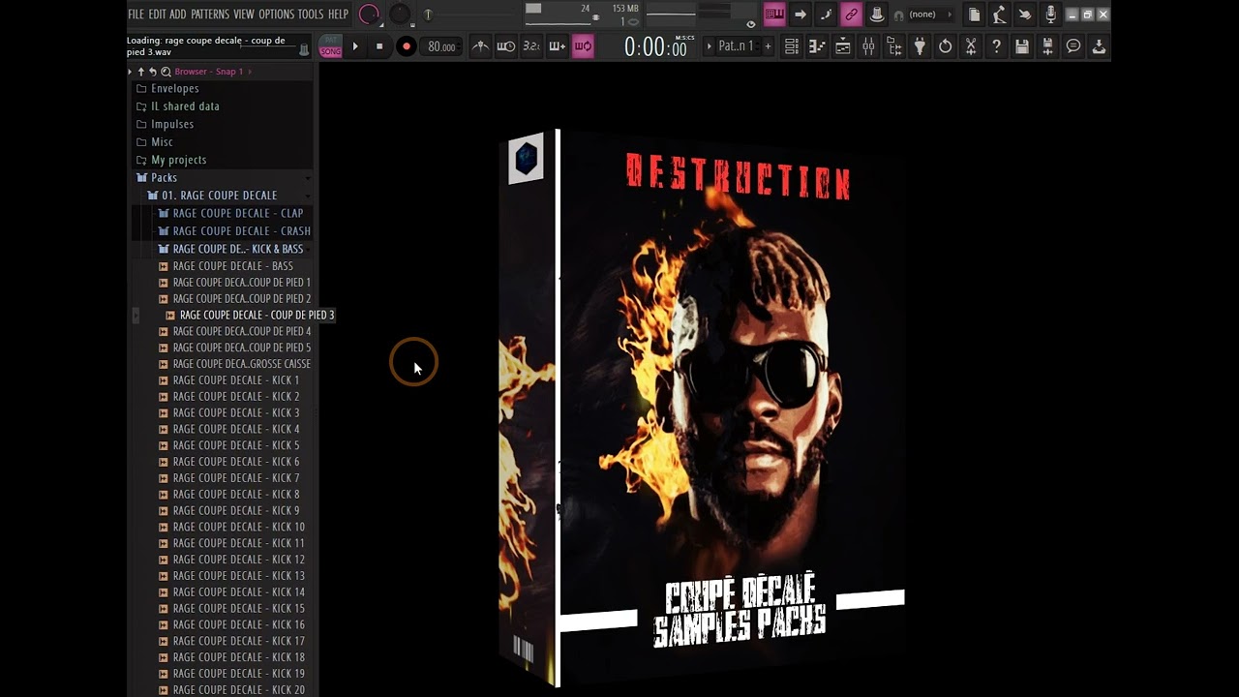
Task: Collapse the 01. RAGE COUPE DECALE folder
Action: point(212,196)
